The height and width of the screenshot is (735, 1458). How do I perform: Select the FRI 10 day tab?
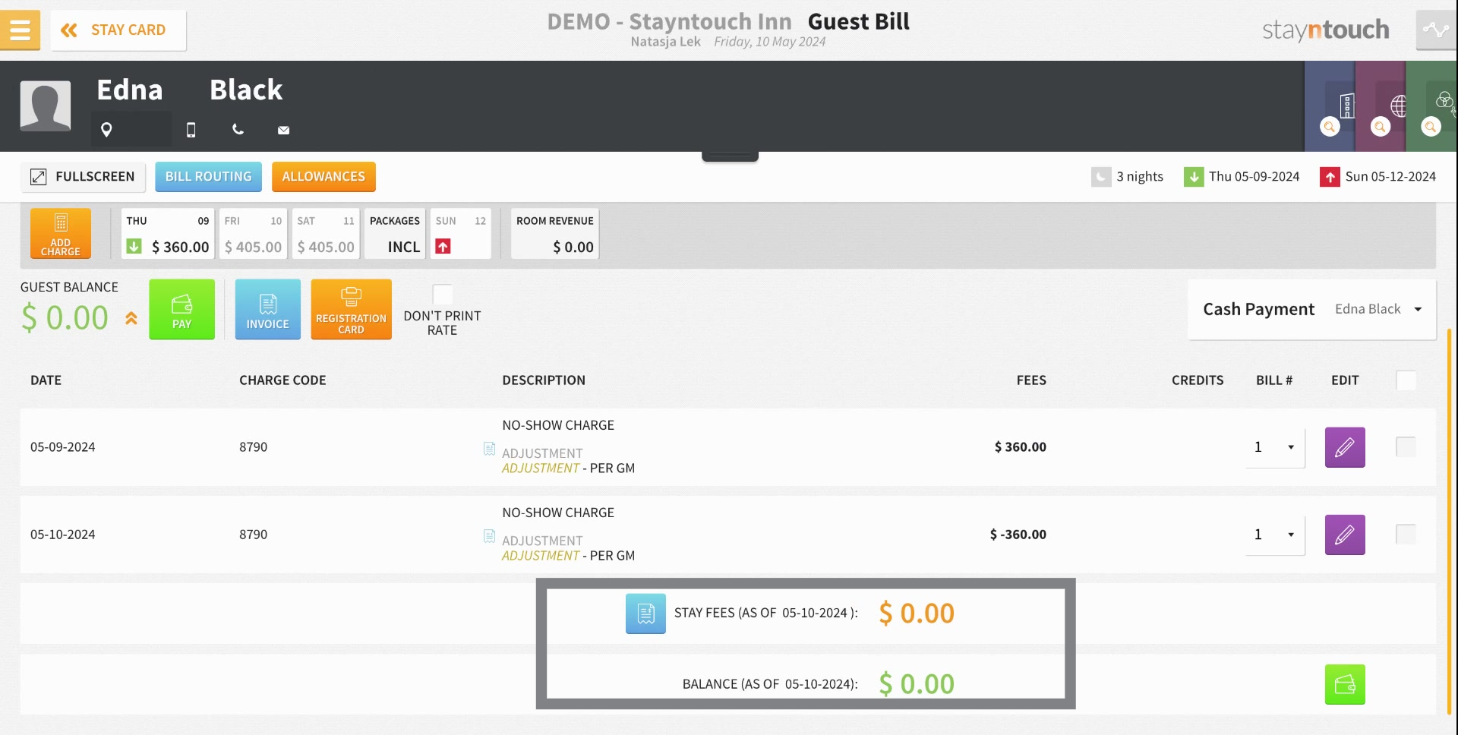253,233
